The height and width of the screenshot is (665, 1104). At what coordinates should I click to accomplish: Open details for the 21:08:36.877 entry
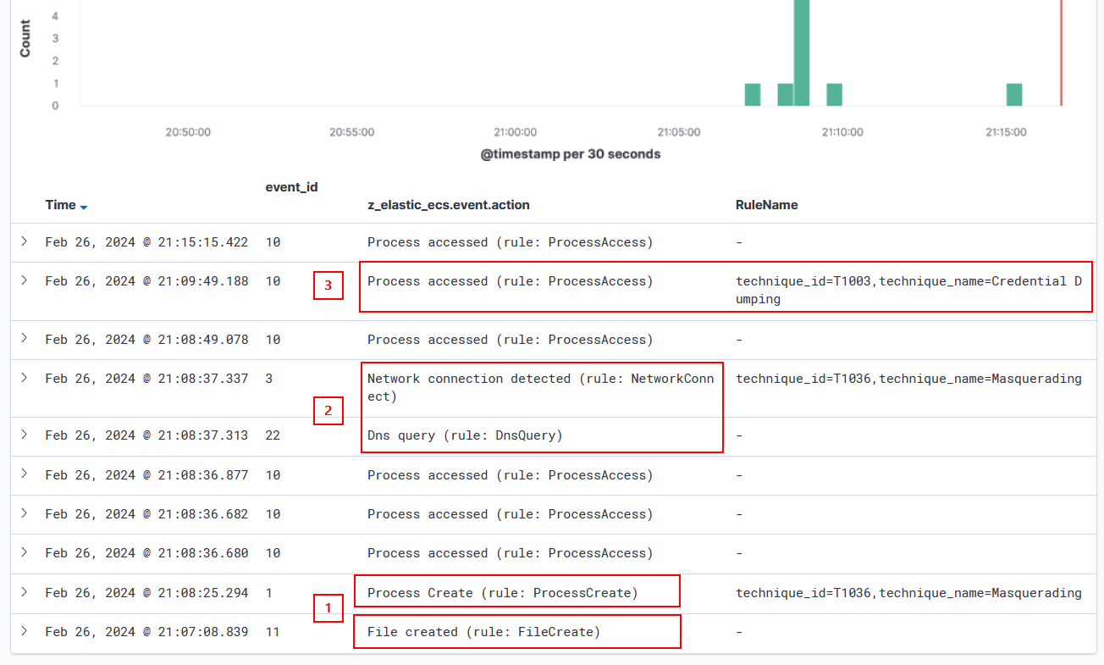coord(25,474)
